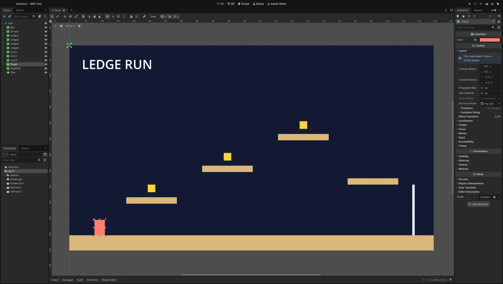Add a new child node plus icon
This screenshot has height=284, width=503.
4,16
